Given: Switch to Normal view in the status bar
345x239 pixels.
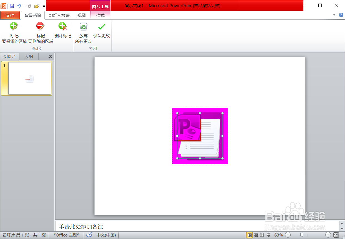Looking at the screenshot, I should [x=250, y=235].
